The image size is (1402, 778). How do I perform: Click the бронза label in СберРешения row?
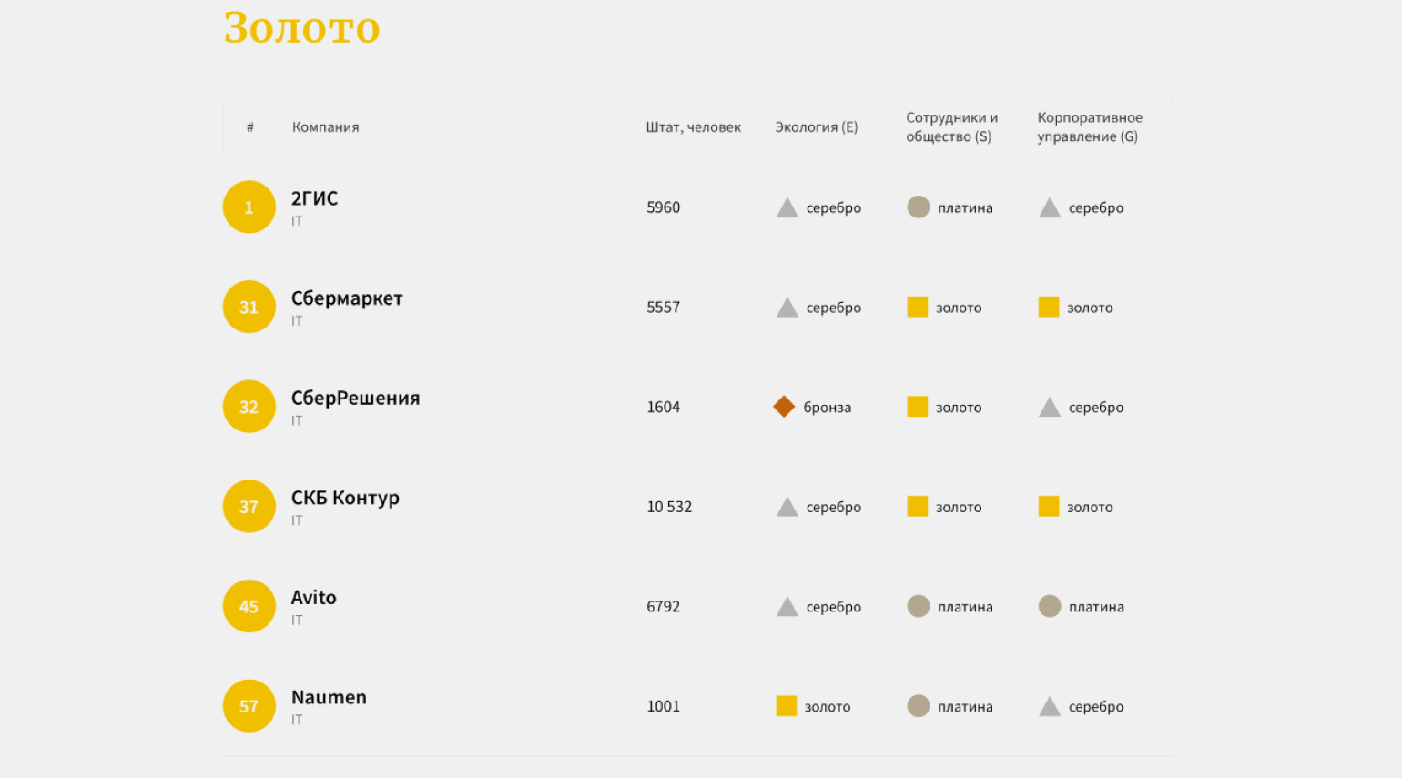pyautogui.click(x=828, y=408)
